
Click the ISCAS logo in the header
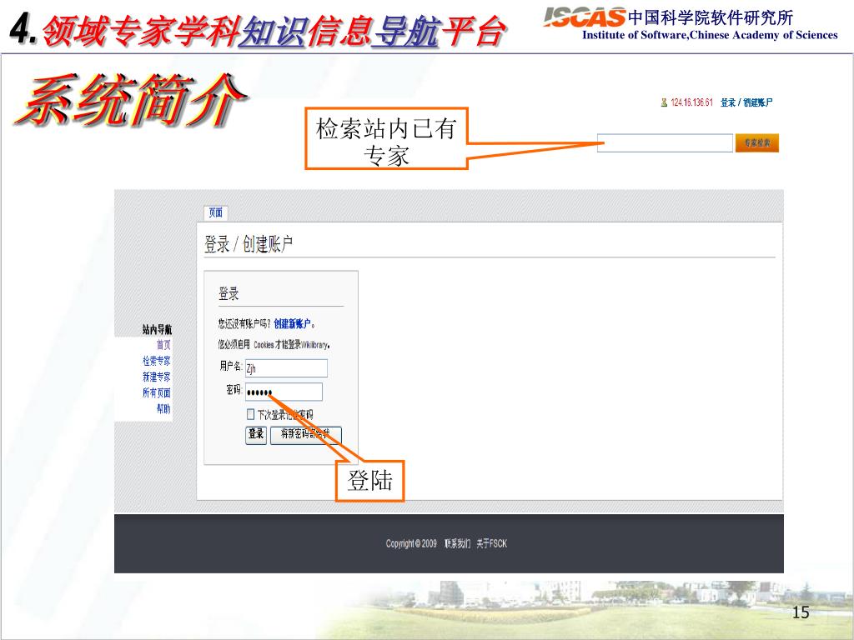pos(585,17)
